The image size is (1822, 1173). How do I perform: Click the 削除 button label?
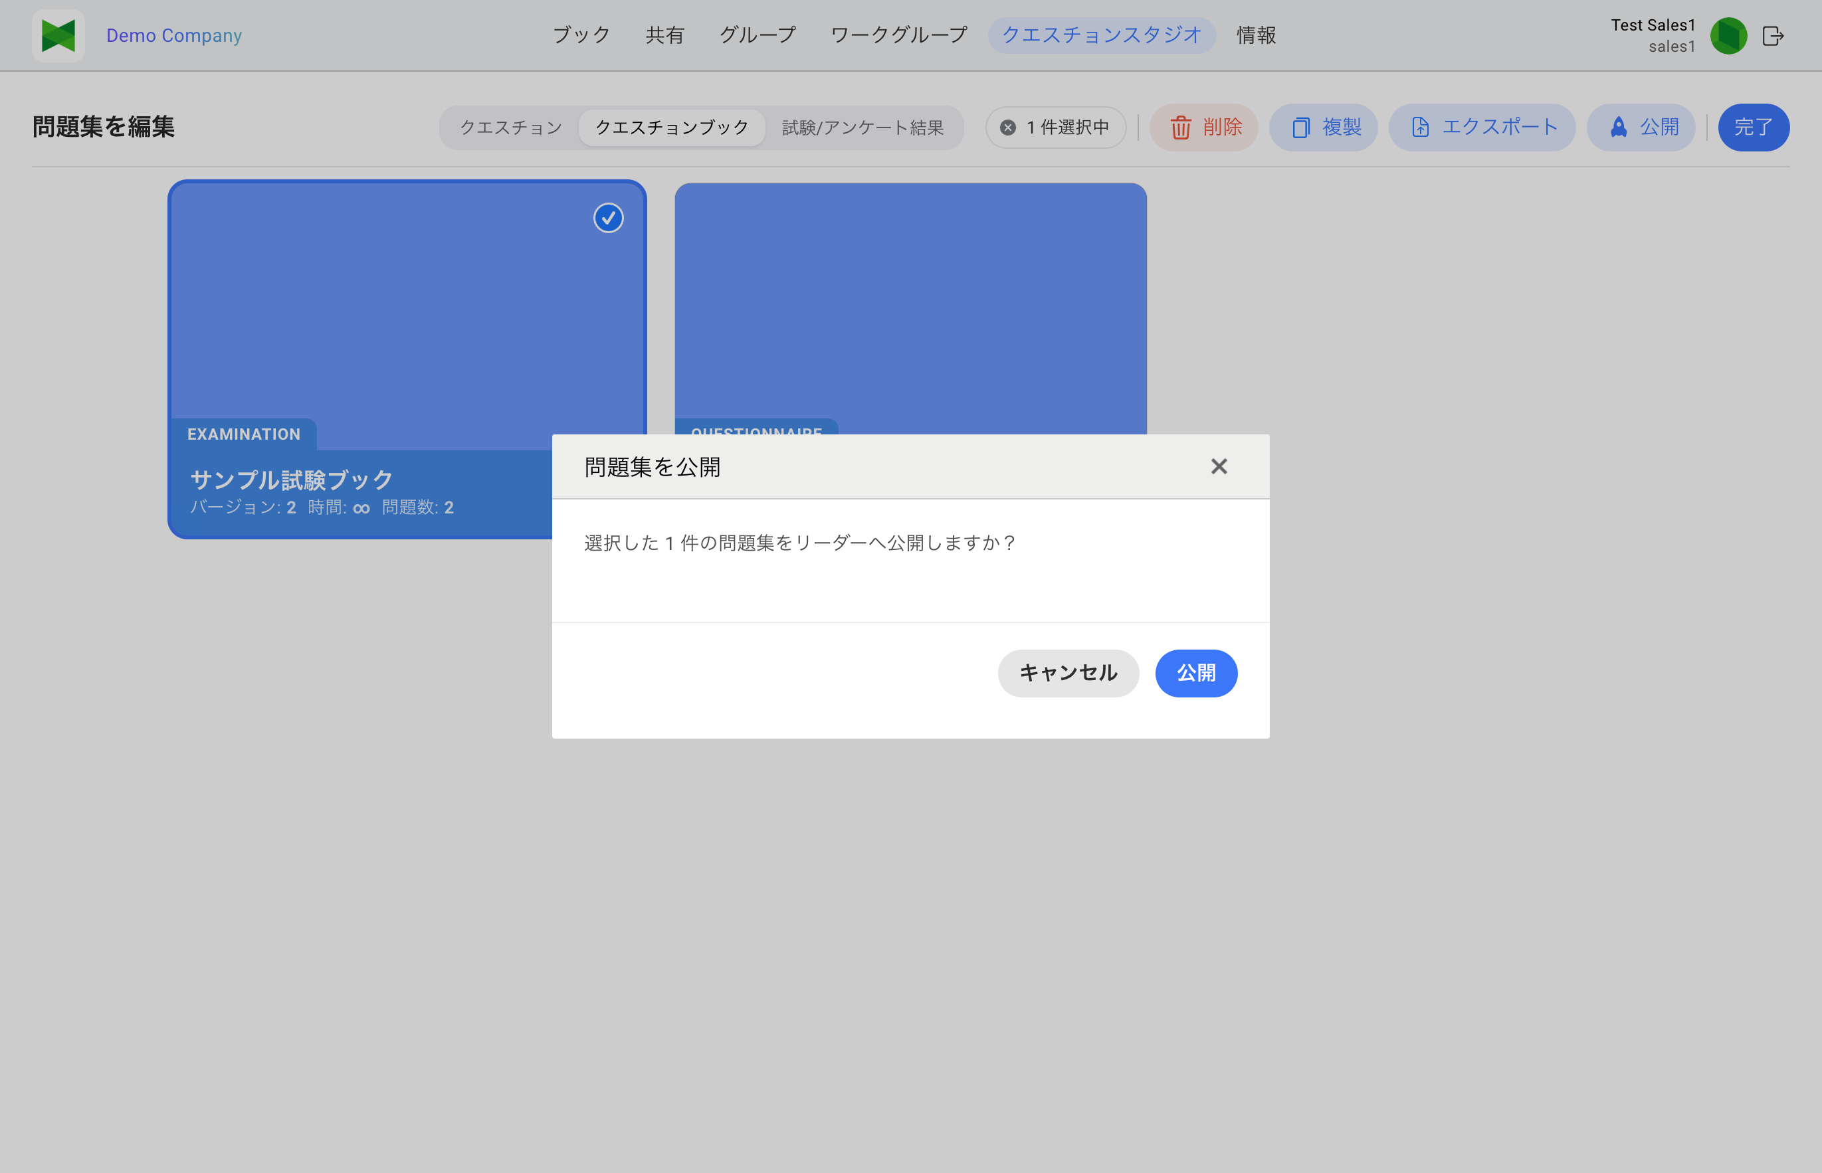[1223, 128]
